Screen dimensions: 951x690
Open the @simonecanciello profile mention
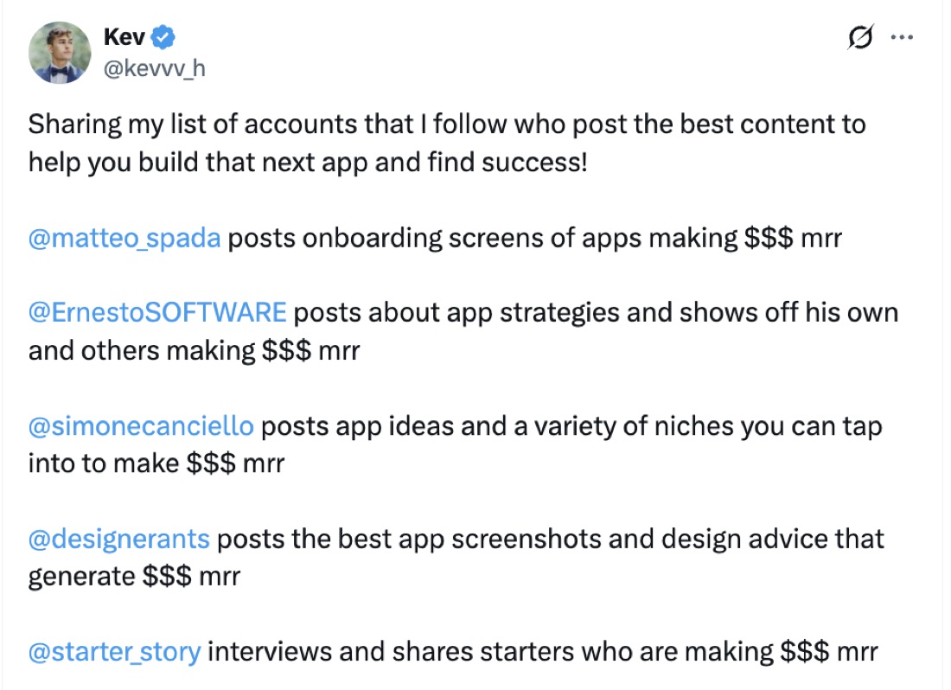[141, 426]
